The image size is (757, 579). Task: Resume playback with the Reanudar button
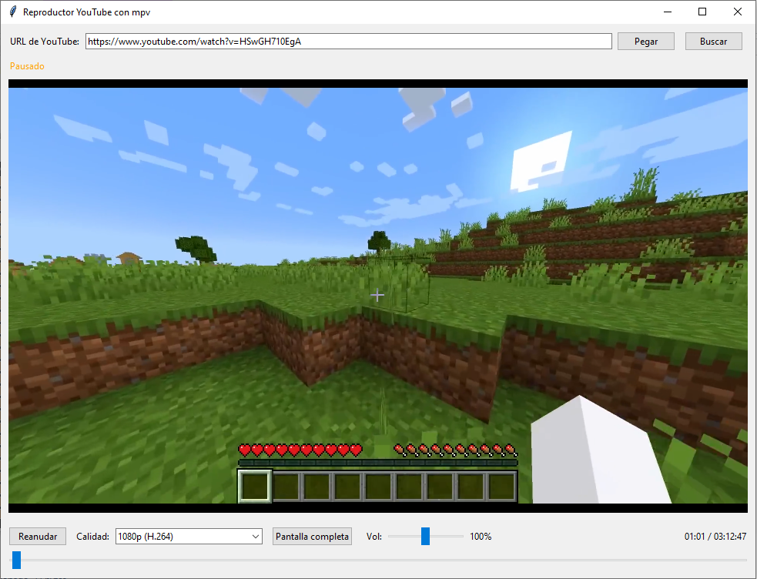[x=38, y=537]
